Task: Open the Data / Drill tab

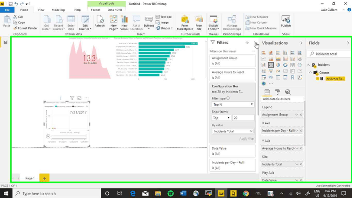Action: point(115,10)
